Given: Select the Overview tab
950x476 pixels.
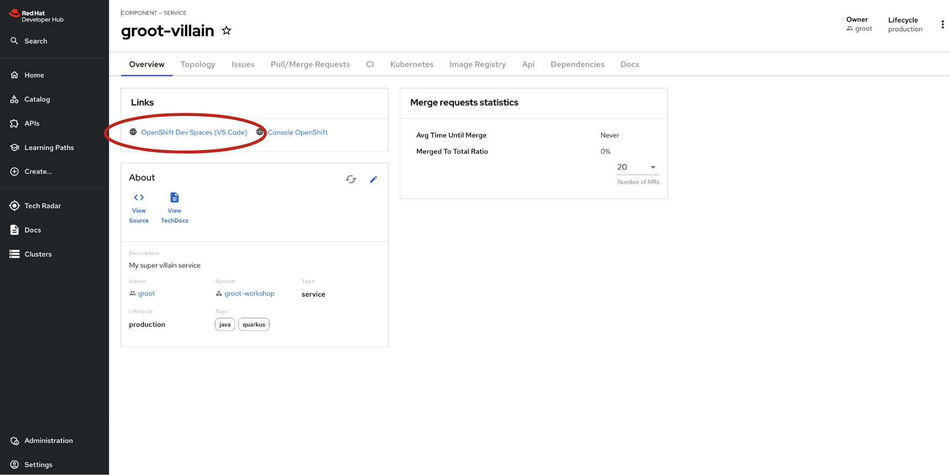Looking at the screenshot, I should pyautogui.click(x=147, y=64).
